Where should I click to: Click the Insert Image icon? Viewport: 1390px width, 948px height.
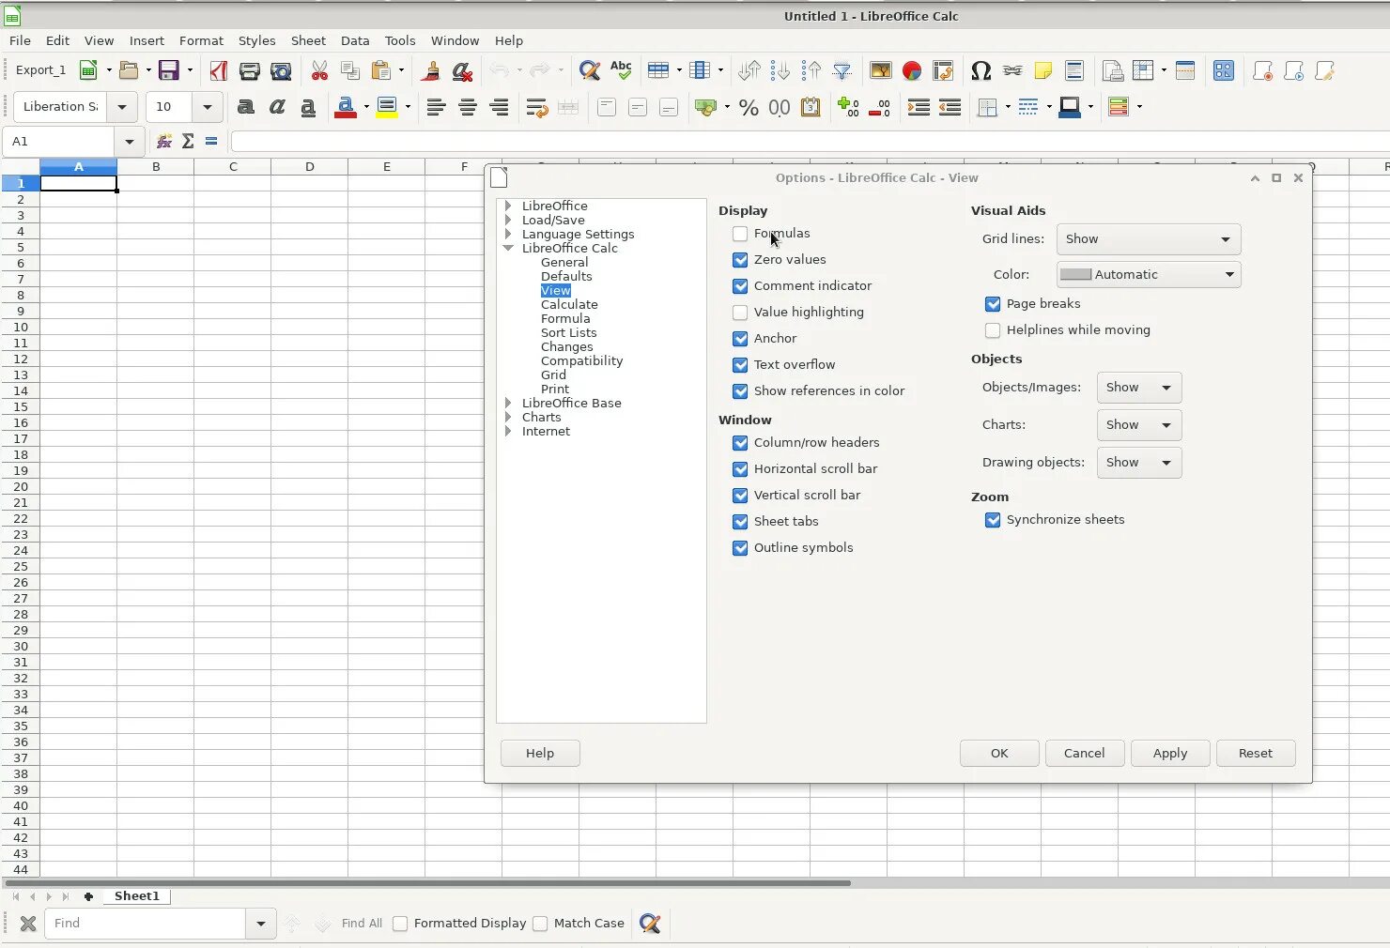pyautogui.click(x=881, y=70)
